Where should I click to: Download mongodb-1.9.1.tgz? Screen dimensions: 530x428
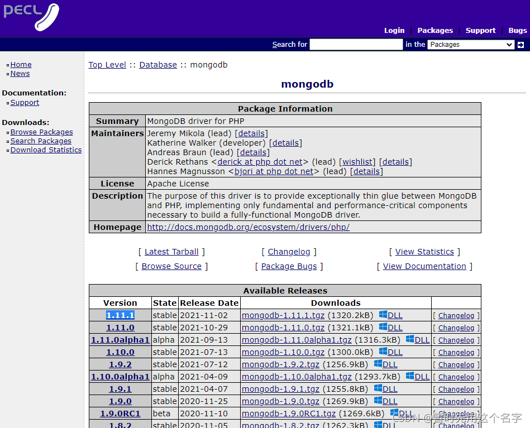(x=280, y=389)
